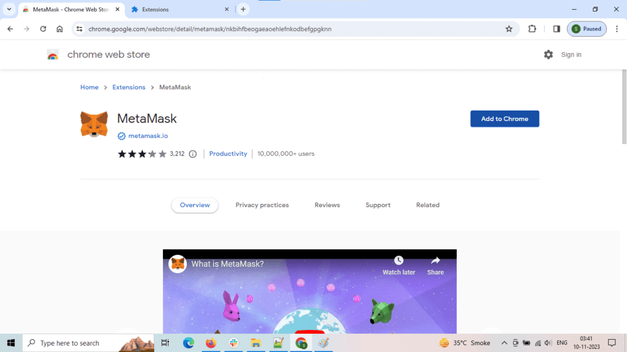Click the Watch later clock icon
This screenshot has width=627, height=352.
(399, 260)
